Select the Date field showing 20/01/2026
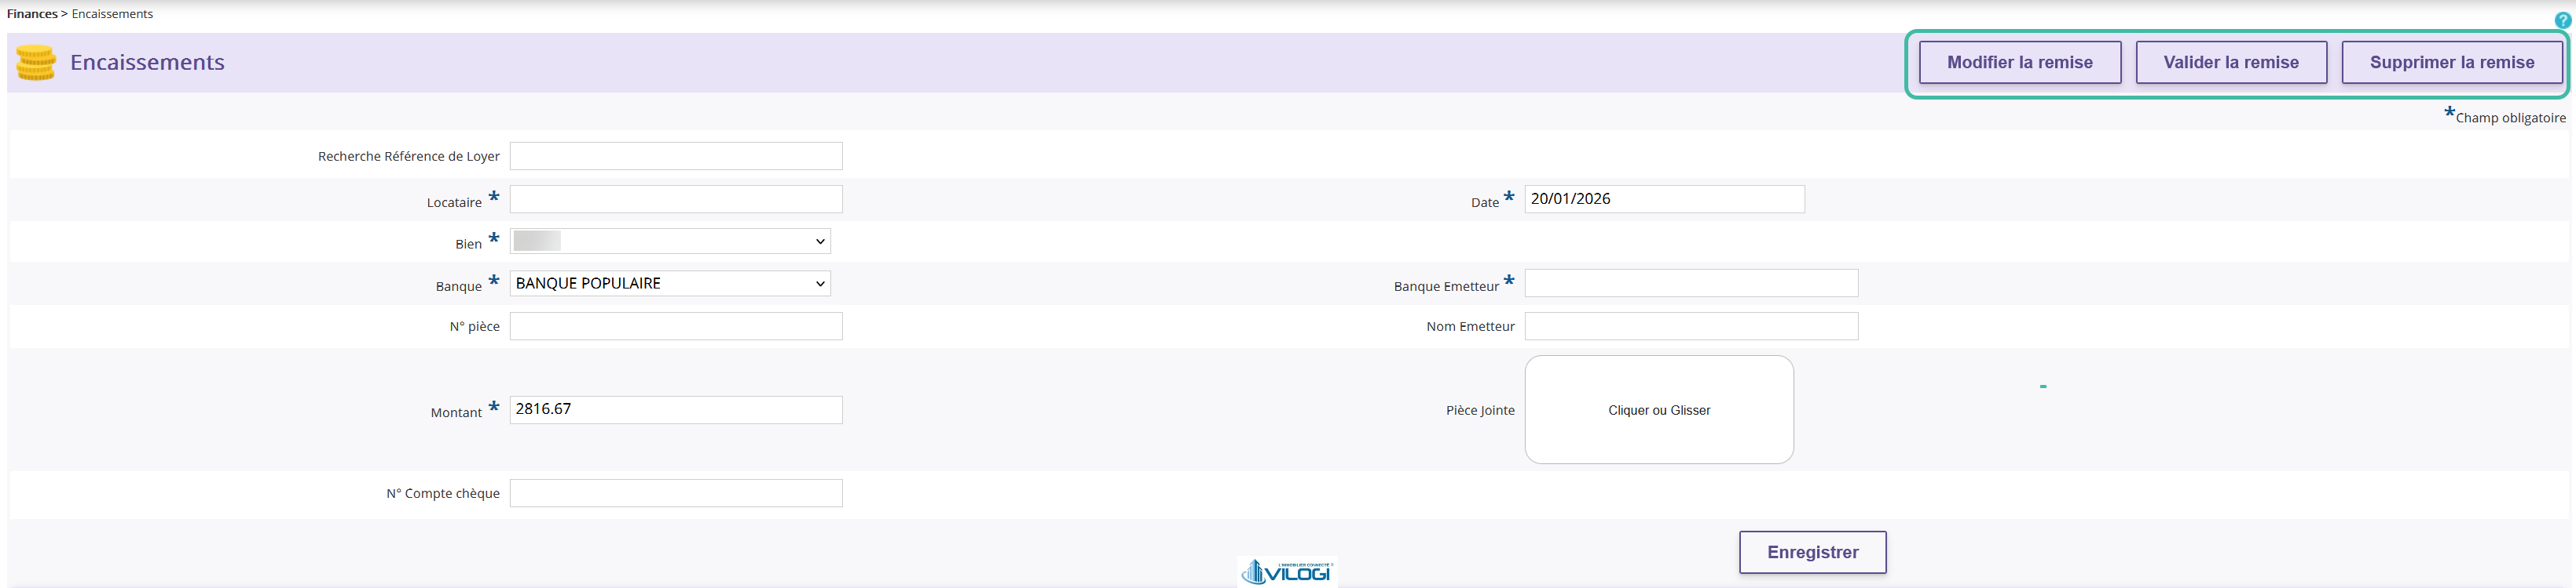The image size is (2576, 588). click(x=1664, y=198)
